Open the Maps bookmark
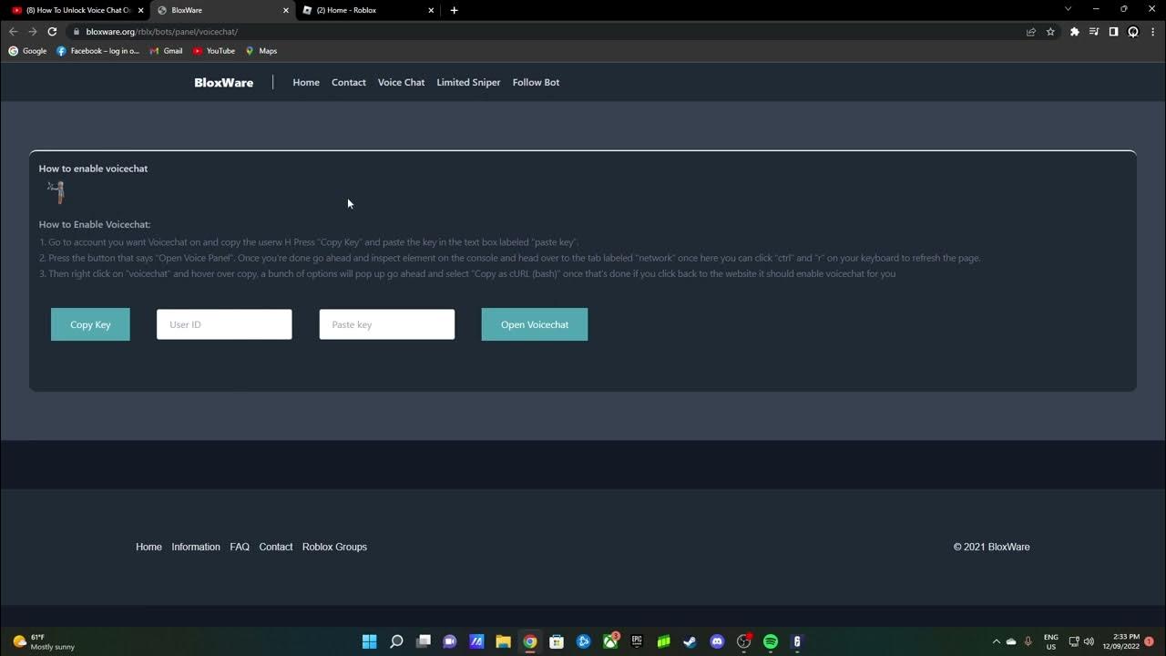Image resolution: width=1166 pixels, height=656 pixels. [x=261, y=51]
